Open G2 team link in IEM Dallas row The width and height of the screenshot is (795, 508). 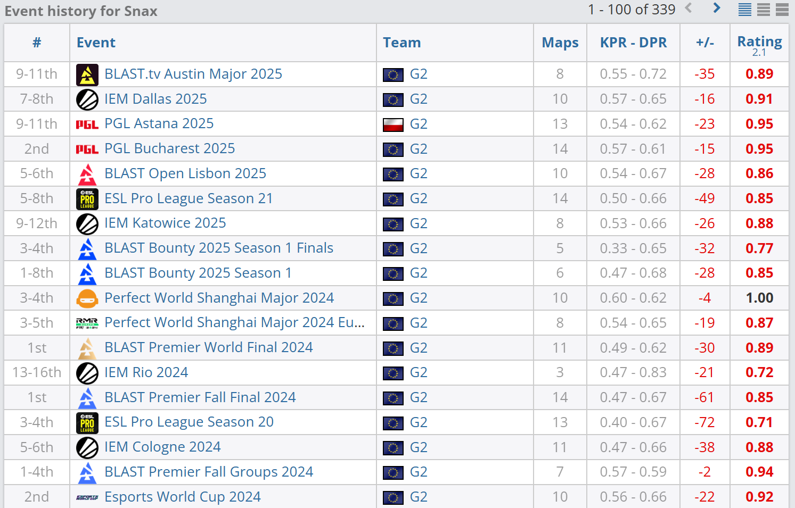tap(419, 99)
